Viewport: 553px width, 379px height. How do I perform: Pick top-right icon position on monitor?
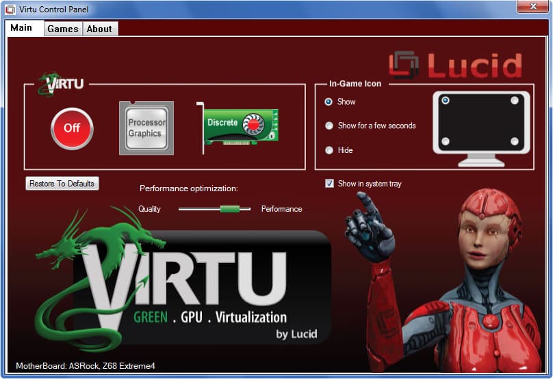click(x=515, y=100)
